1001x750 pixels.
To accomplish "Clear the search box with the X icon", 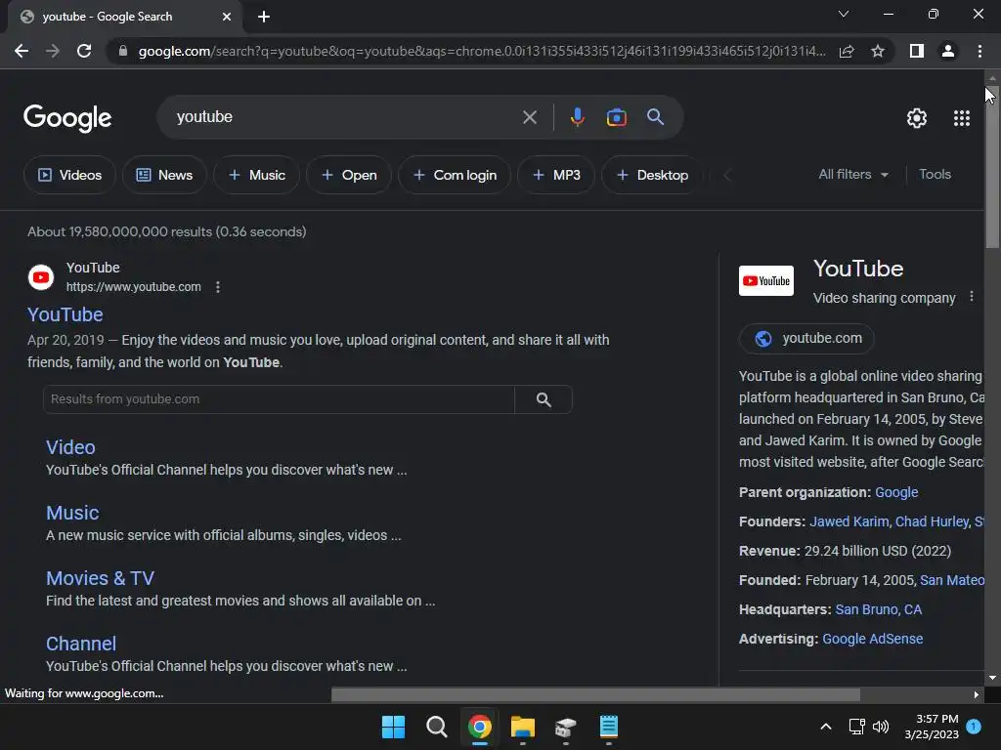I will [529, 117].
